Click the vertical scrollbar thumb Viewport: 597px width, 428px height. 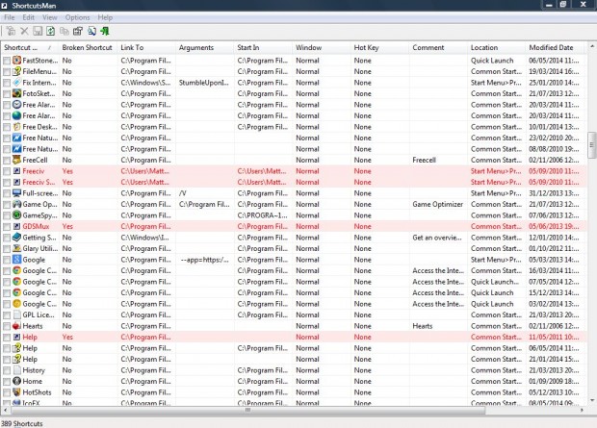(x=591, y=145)
